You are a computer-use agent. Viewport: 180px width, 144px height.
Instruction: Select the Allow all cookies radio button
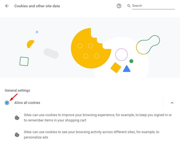point(7,103)
